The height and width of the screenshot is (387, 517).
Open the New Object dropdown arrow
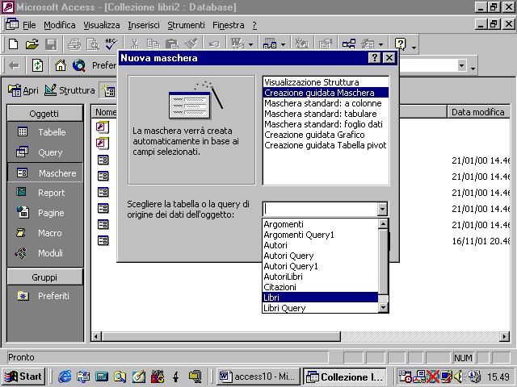click(284, 44)
